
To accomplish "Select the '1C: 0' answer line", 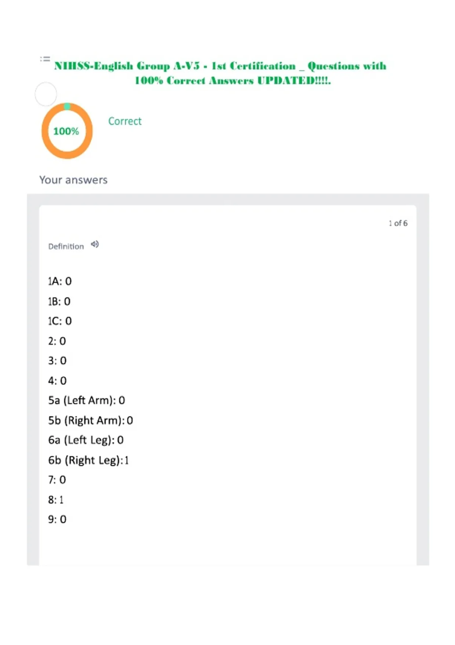I will (x=60, y=321).
